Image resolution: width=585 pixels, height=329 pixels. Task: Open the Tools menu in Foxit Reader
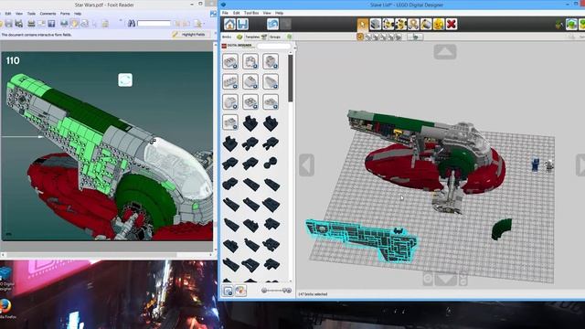pyautogui.click(x=31, y=14)
